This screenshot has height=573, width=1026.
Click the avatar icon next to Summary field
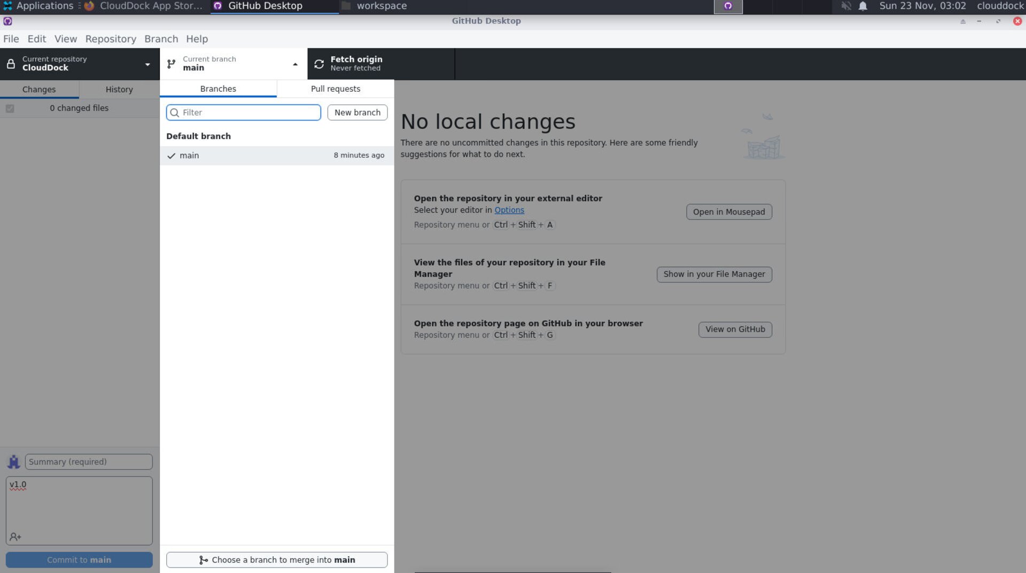pos(13,461)
